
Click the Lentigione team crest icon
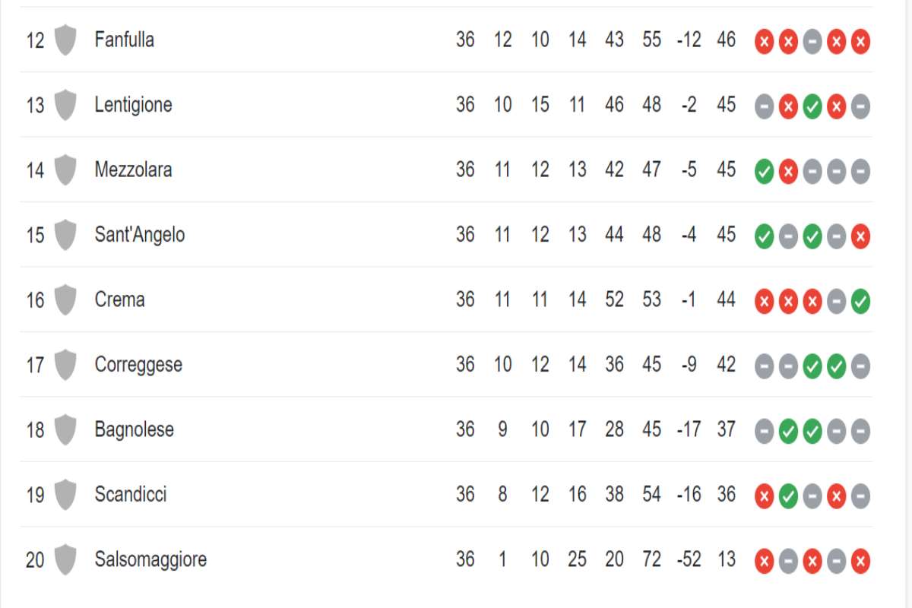[x=65, y=105]
